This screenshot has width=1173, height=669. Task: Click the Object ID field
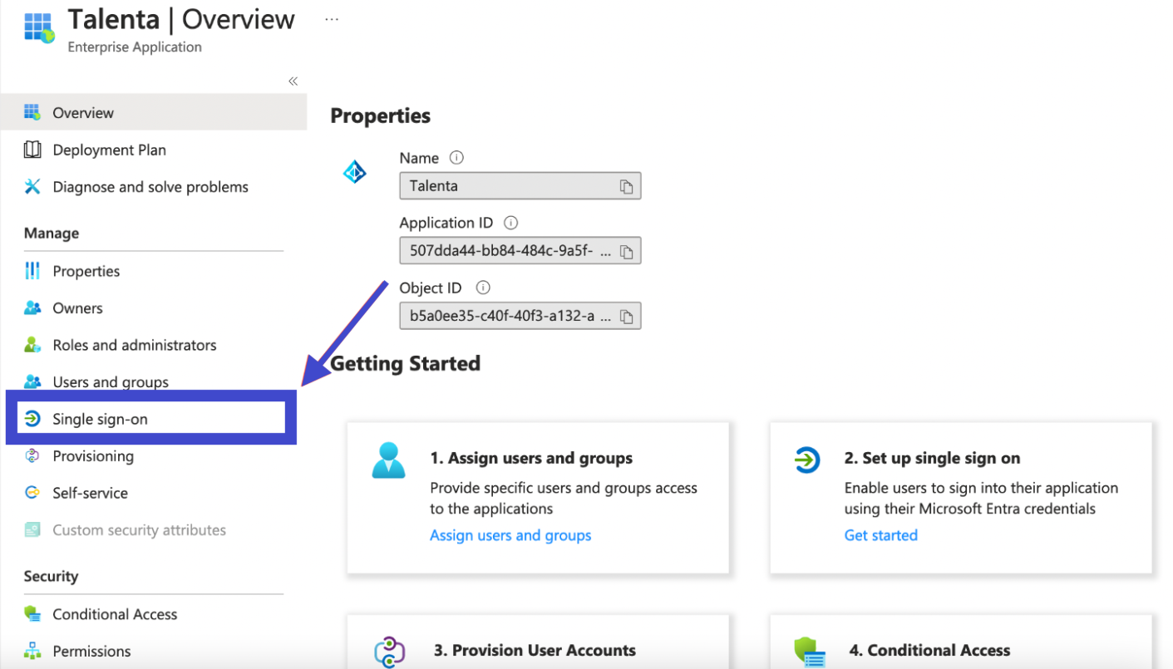[520, 316]
